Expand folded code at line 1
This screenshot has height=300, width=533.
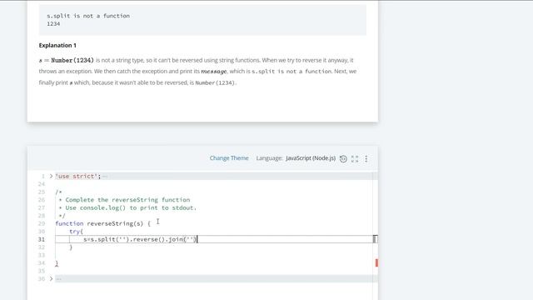[51, 176]
